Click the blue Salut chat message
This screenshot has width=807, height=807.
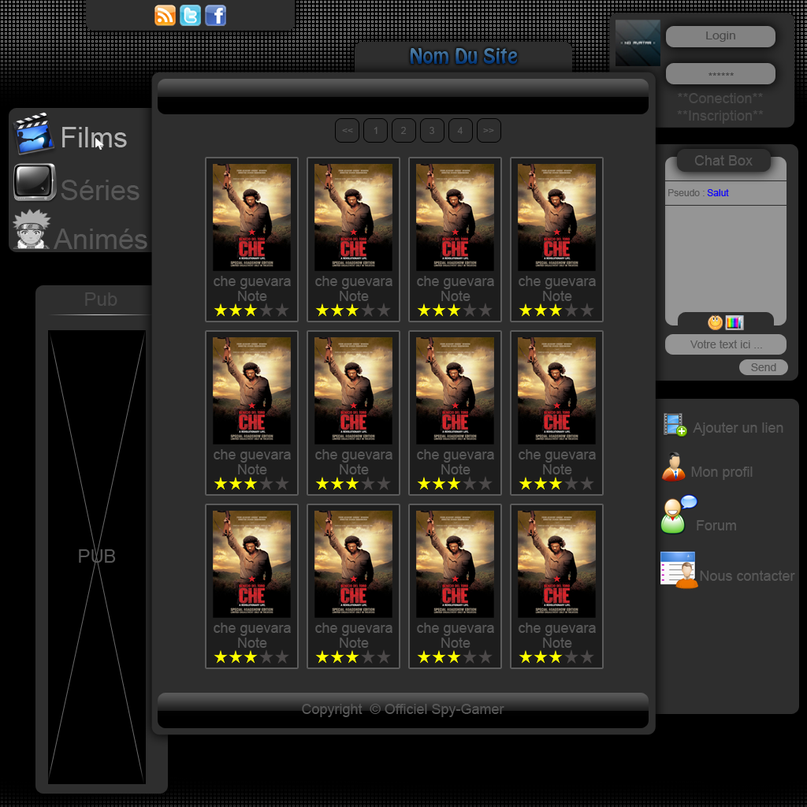click(x=717, y=193)
